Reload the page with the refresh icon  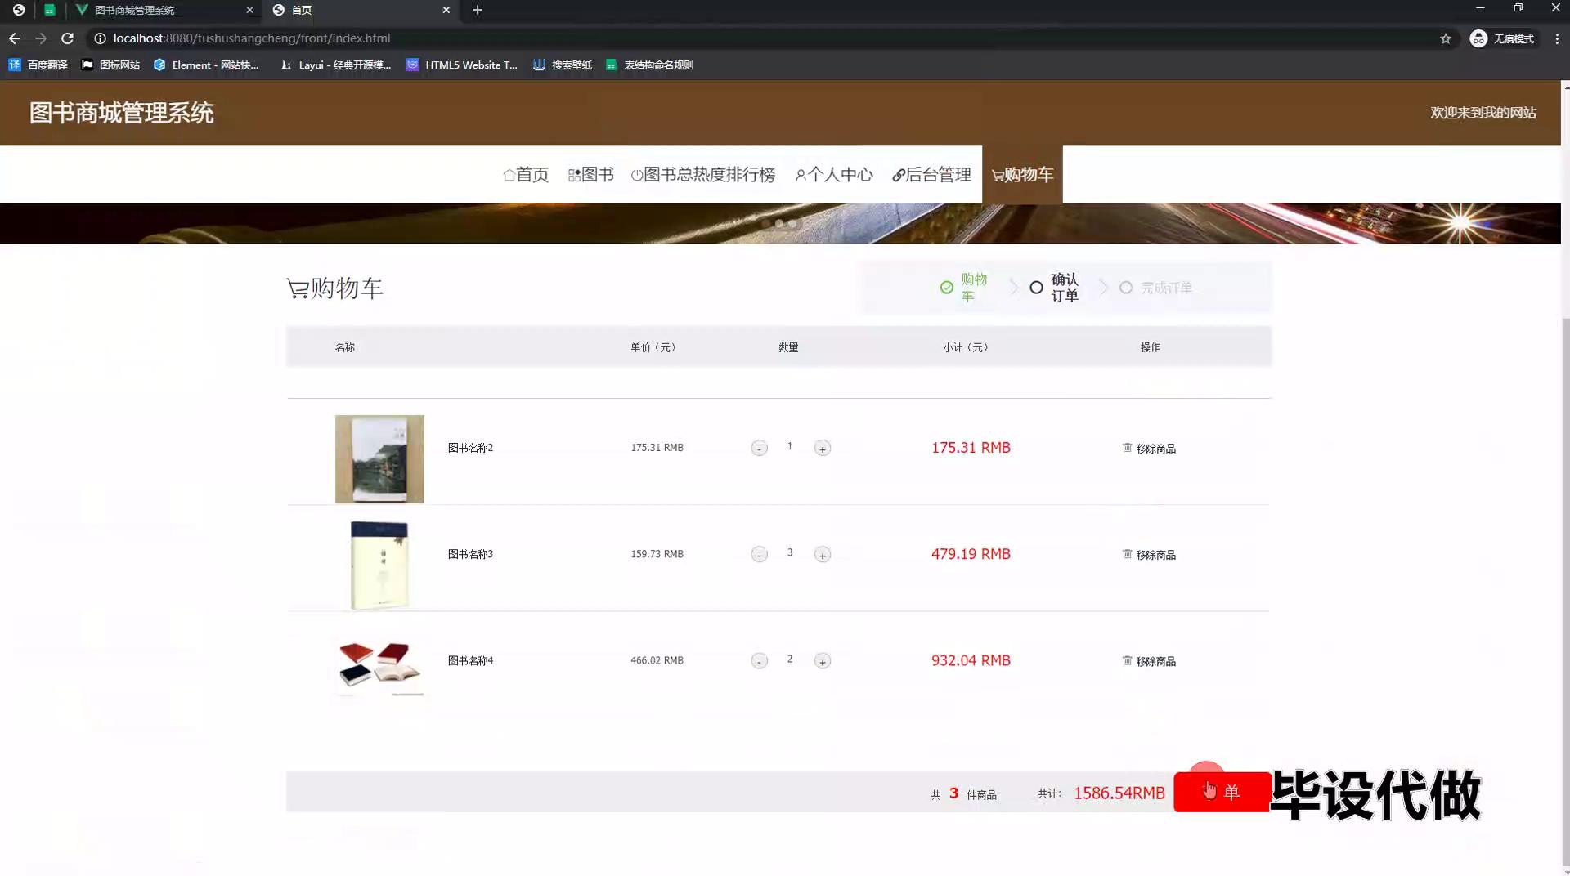(67, 38)
